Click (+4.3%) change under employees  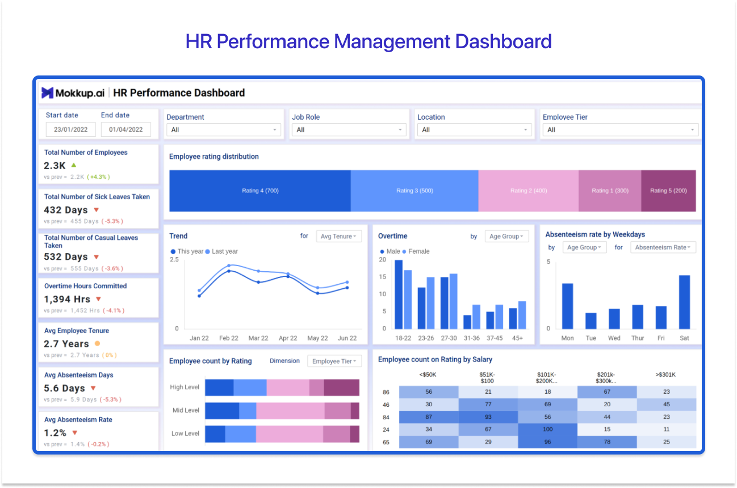(x=99, y=177)
